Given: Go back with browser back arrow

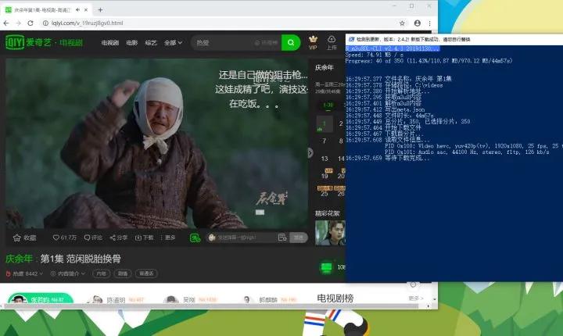Looking at the screenshot, I should pyautogui.click(x=6, y=23).
